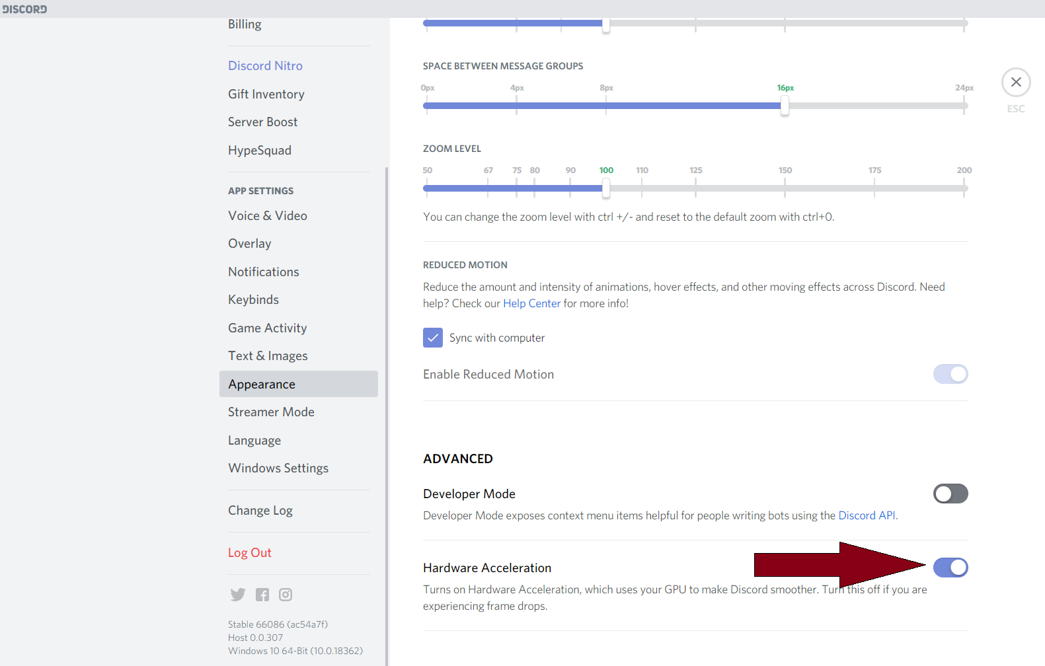This screenshot has height=666, width=1045.
Task: Disable Hardware Acceleration switch
Action: [x=950, y=568]
